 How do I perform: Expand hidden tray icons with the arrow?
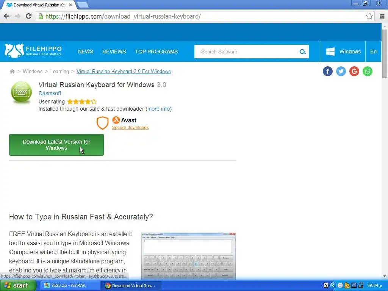333,286
